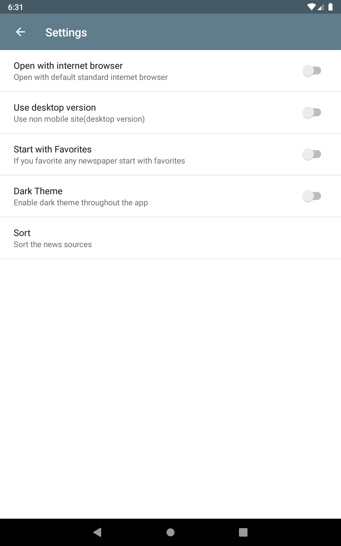Toggle the Start with Favorites switch

point(312,154)
